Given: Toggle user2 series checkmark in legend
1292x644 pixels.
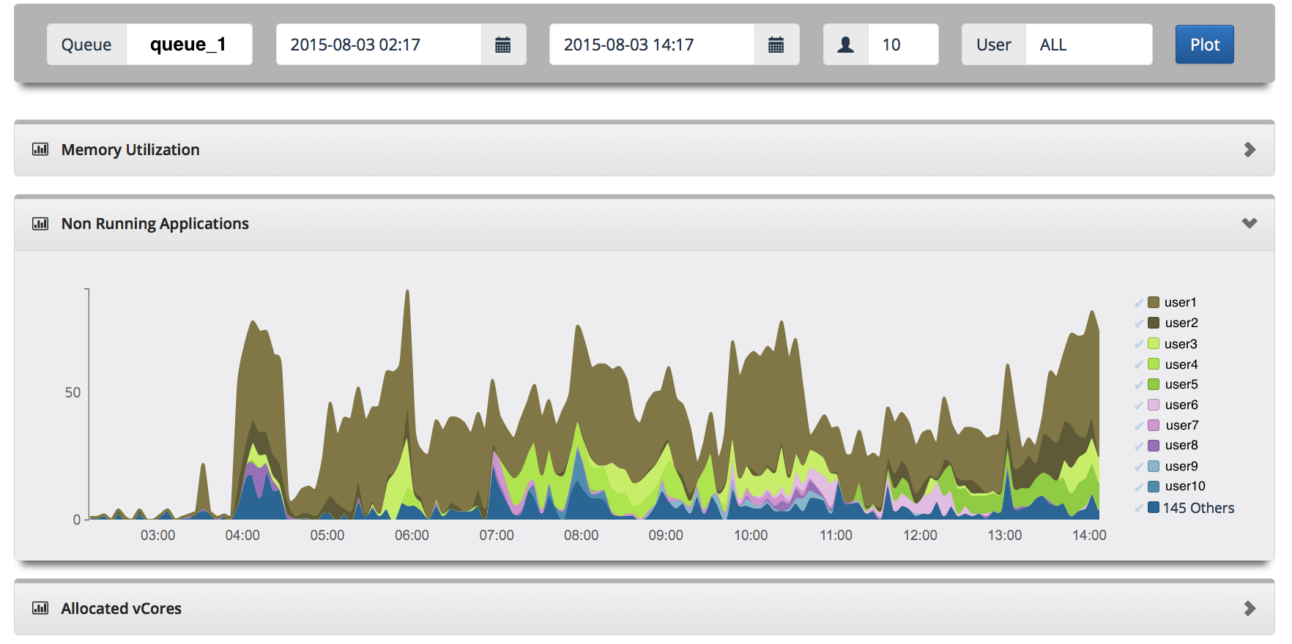Looking at the screenshot, I should coord(1139,323).
